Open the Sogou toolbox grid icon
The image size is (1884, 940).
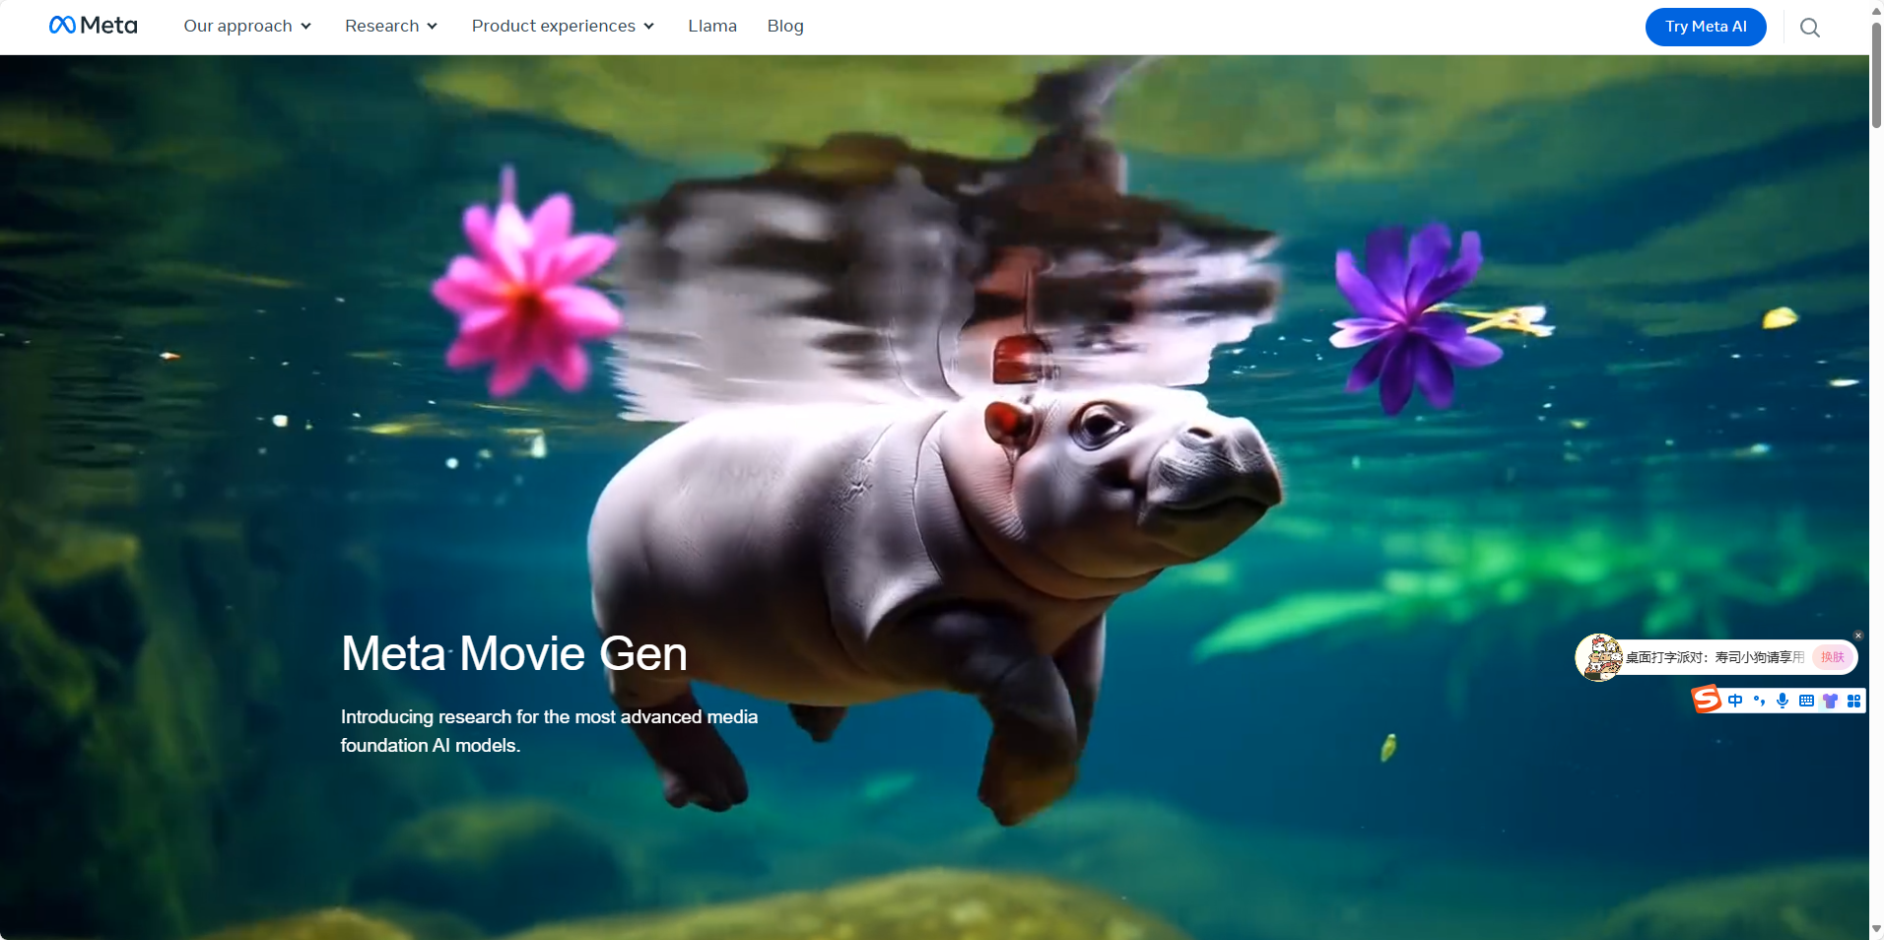[1853, 701]
